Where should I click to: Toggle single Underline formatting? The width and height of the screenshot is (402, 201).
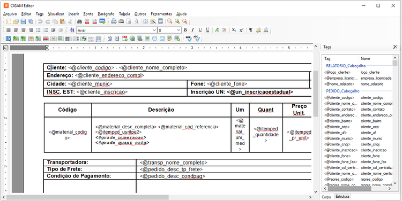pos(200,30)
